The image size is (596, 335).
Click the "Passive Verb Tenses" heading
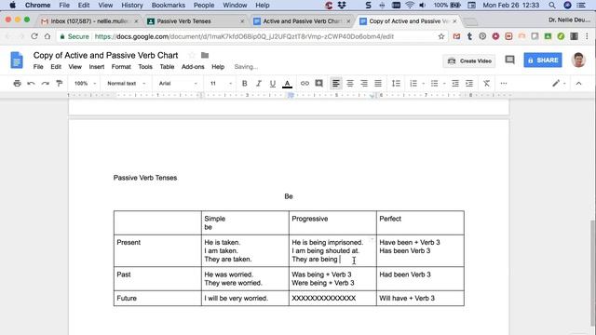[x=145, y=178]
